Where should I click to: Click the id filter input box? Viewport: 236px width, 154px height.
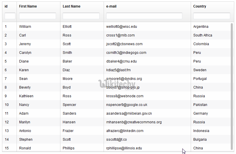click(10, 16)
